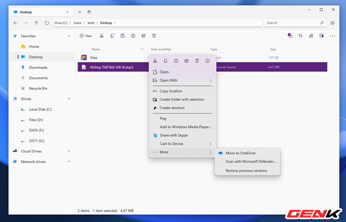
Task: Choose Create shortcut in the context menu
Action: [183, 108]
